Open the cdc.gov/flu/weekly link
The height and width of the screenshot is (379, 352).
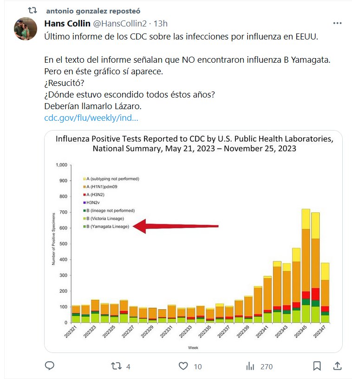click(x=91, y=118)
